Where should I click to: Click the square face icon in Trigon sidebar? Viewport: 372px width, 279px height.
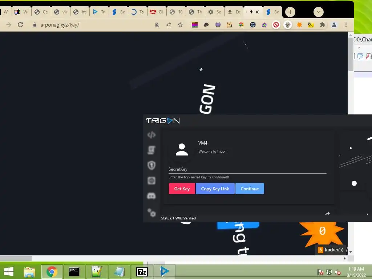point(151,181)
